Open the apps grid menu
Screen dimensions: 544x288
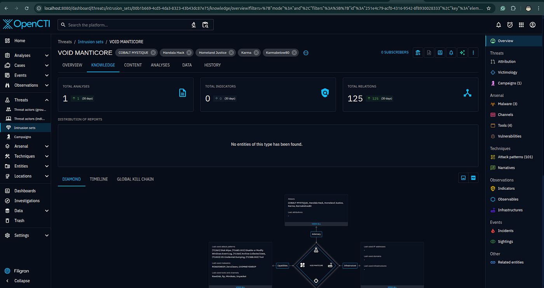point(521,25)
